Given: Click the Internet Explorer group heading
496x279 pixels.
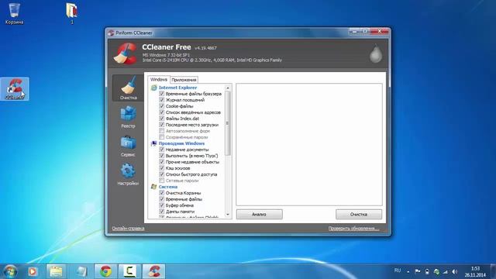Looking at the screenshot, I should [x=177, y=88].
